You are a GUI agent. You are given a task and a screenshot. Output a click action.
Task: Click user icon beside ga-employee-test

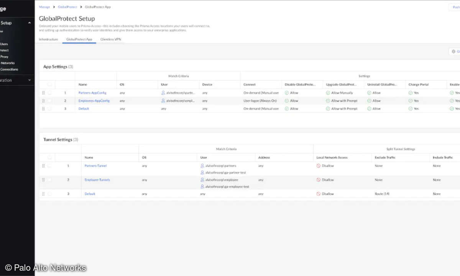point(202,187)
